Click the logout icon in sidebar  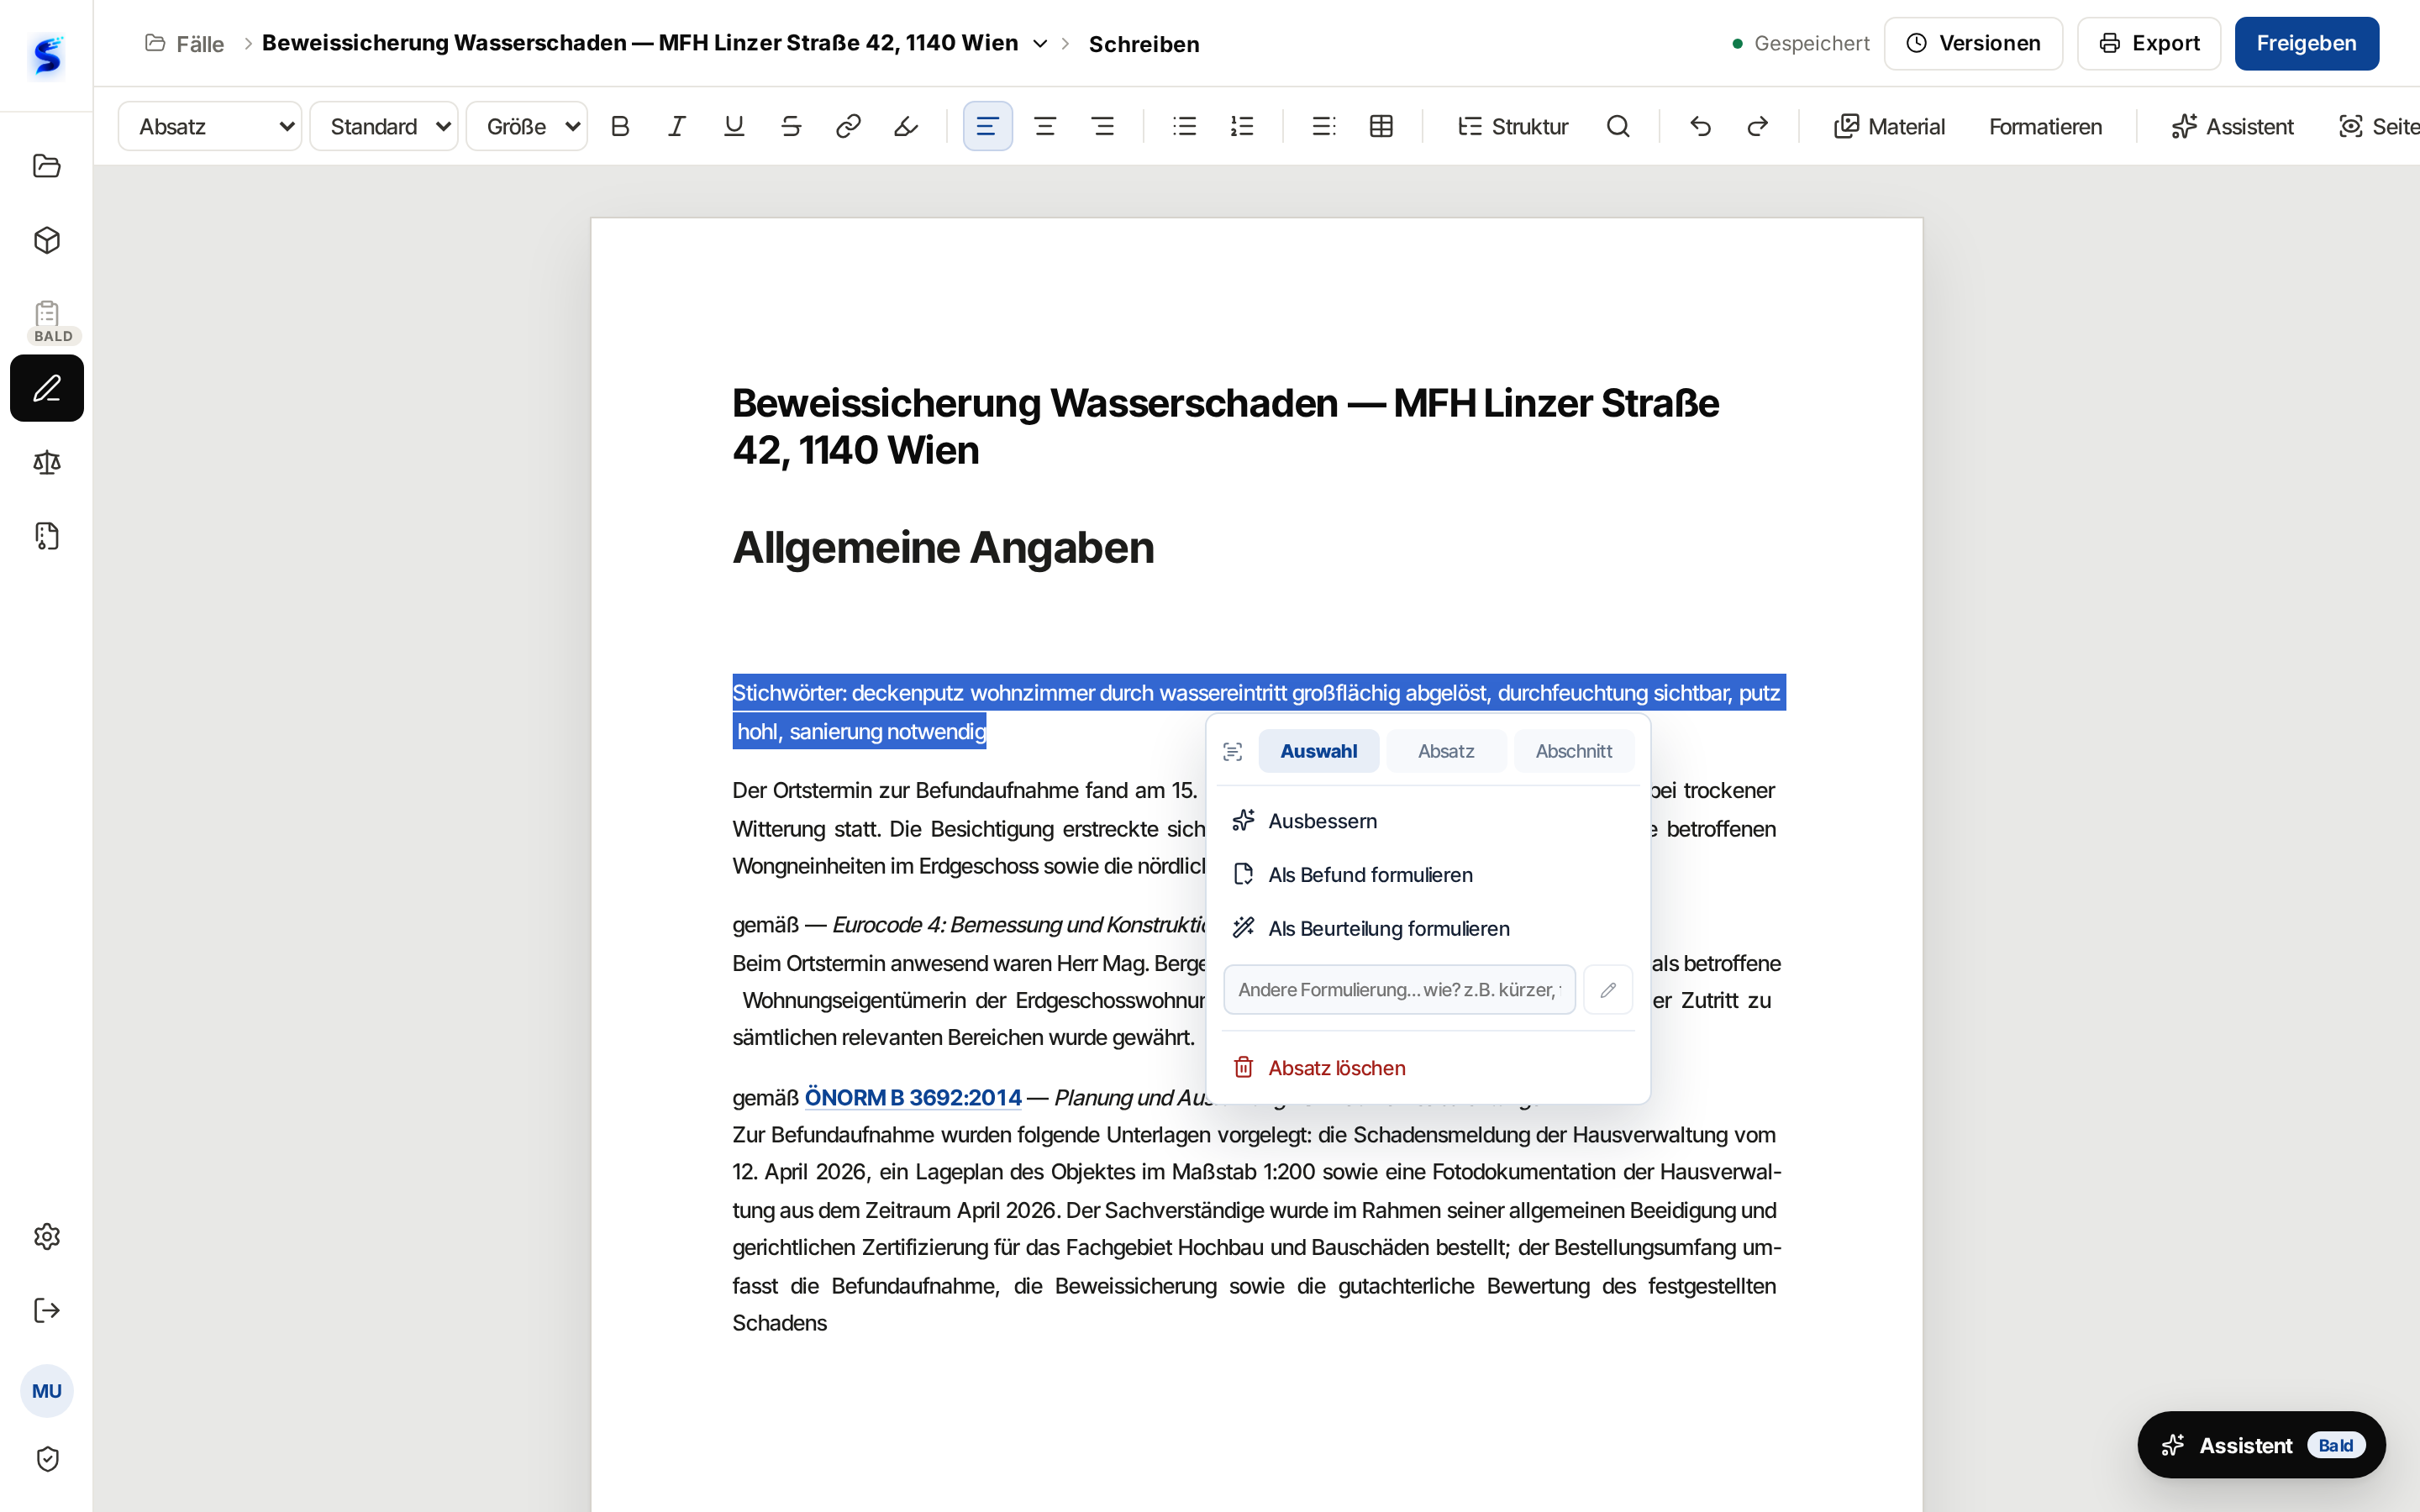click(47, 1310)
